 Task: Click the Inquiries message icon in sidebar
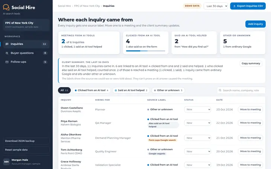pos(7,44)
